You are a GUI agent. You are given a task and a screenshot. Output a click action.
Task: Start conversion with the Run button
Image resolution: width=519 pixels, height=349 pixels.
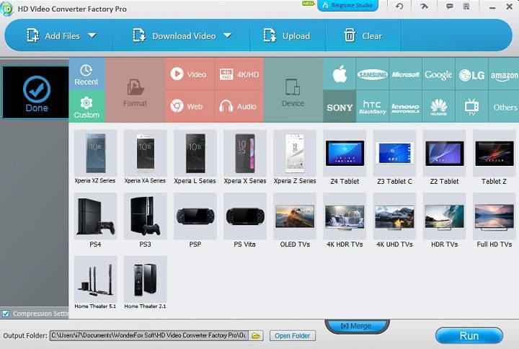tap(469, 336)
